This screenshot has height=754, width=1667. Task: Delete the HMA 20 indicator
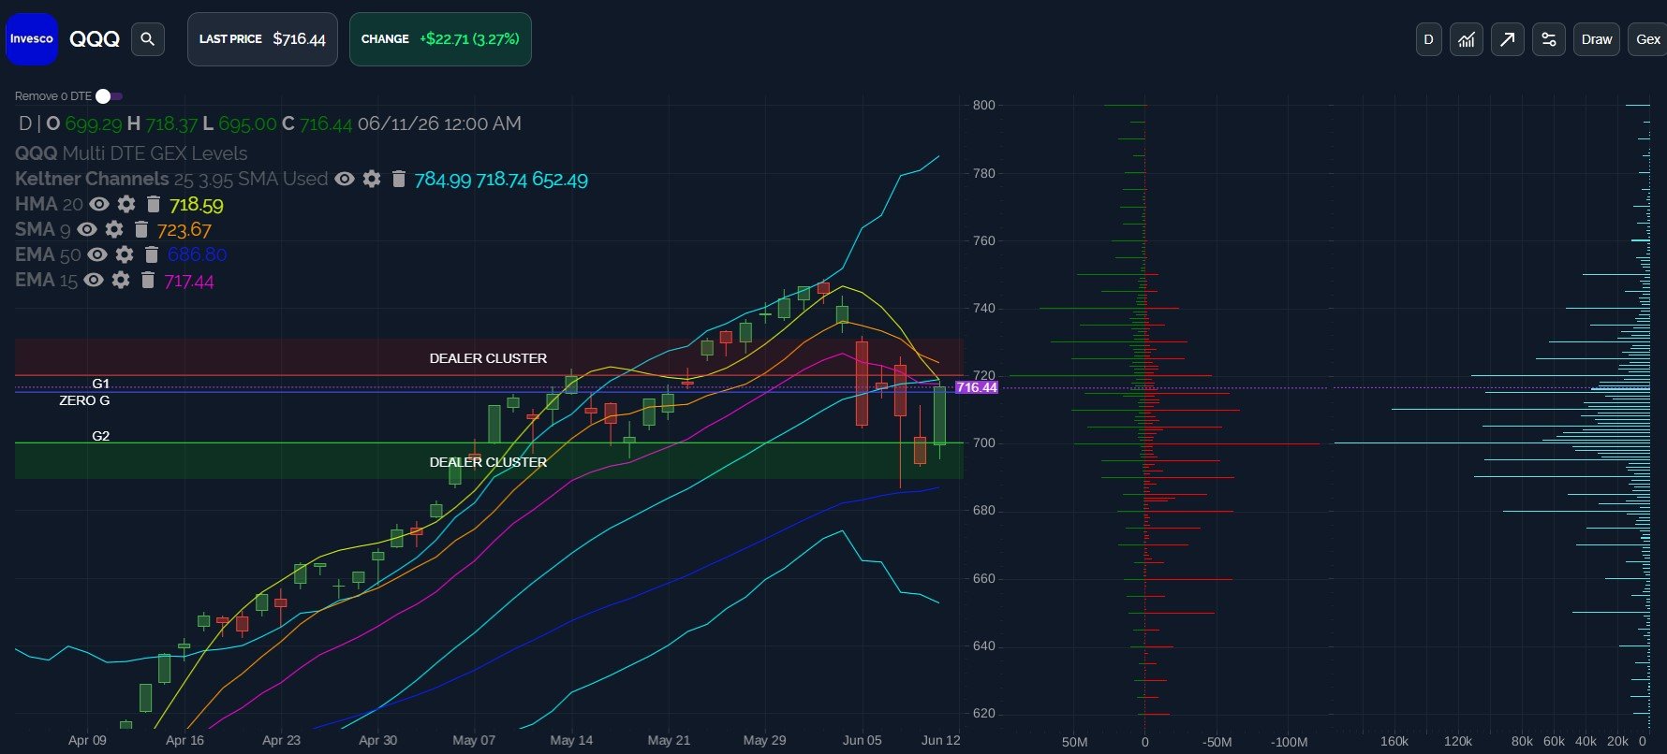pos(154,204)
